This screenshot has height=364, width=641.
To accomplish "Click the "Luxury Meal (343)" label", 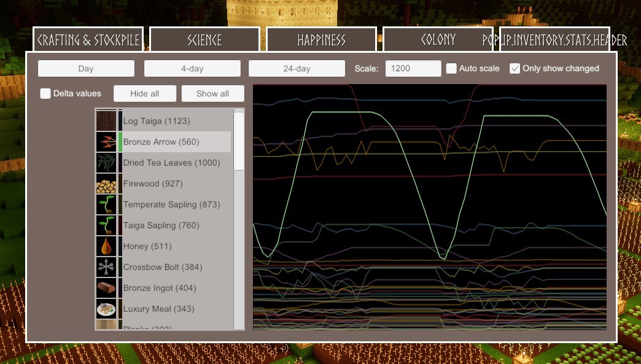I will point(158,308).
